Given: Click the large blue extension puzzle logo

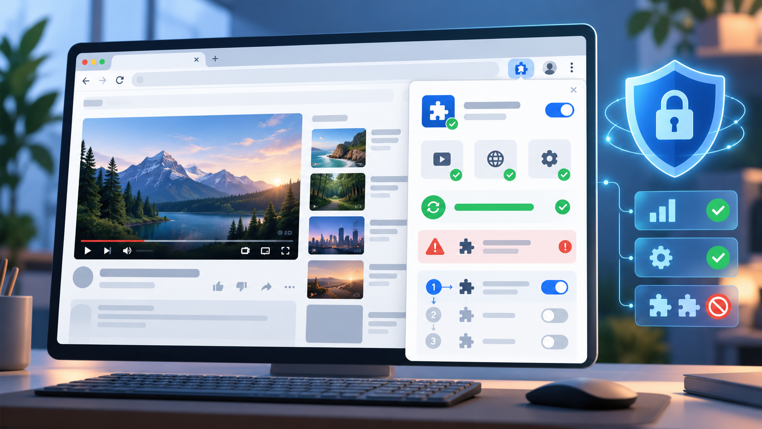Looking at the screenshot, I should (438, 111).
